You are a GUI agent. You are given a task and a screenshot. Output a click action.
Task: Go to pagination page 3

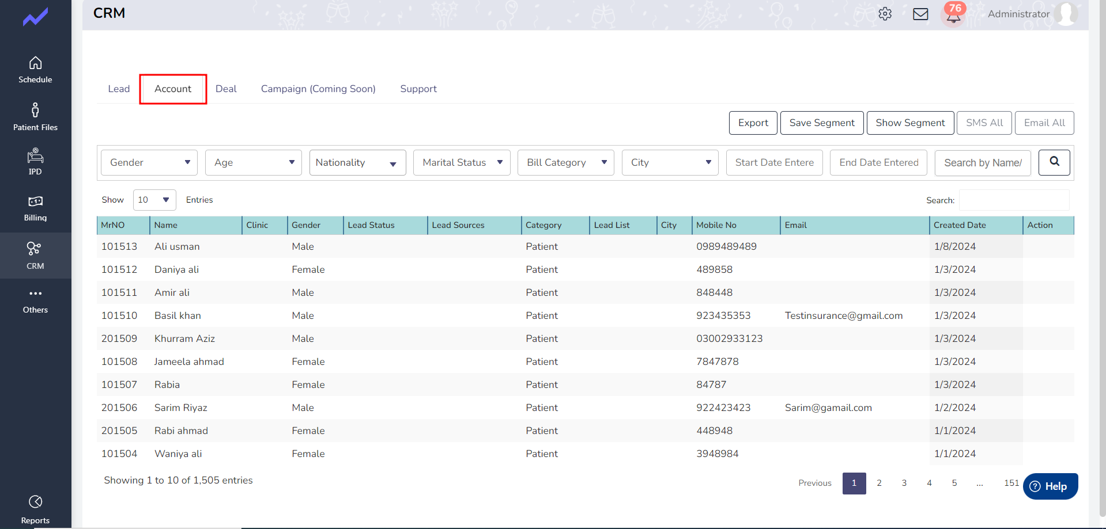click(904, 483)
